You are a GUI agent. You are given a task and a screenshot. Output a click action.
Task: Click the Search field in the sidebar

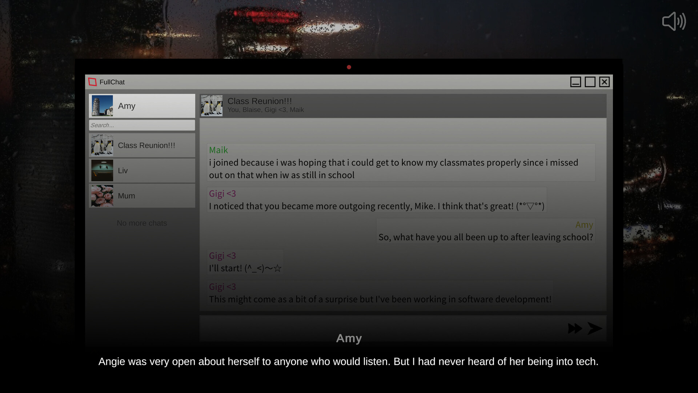(142, 125)
